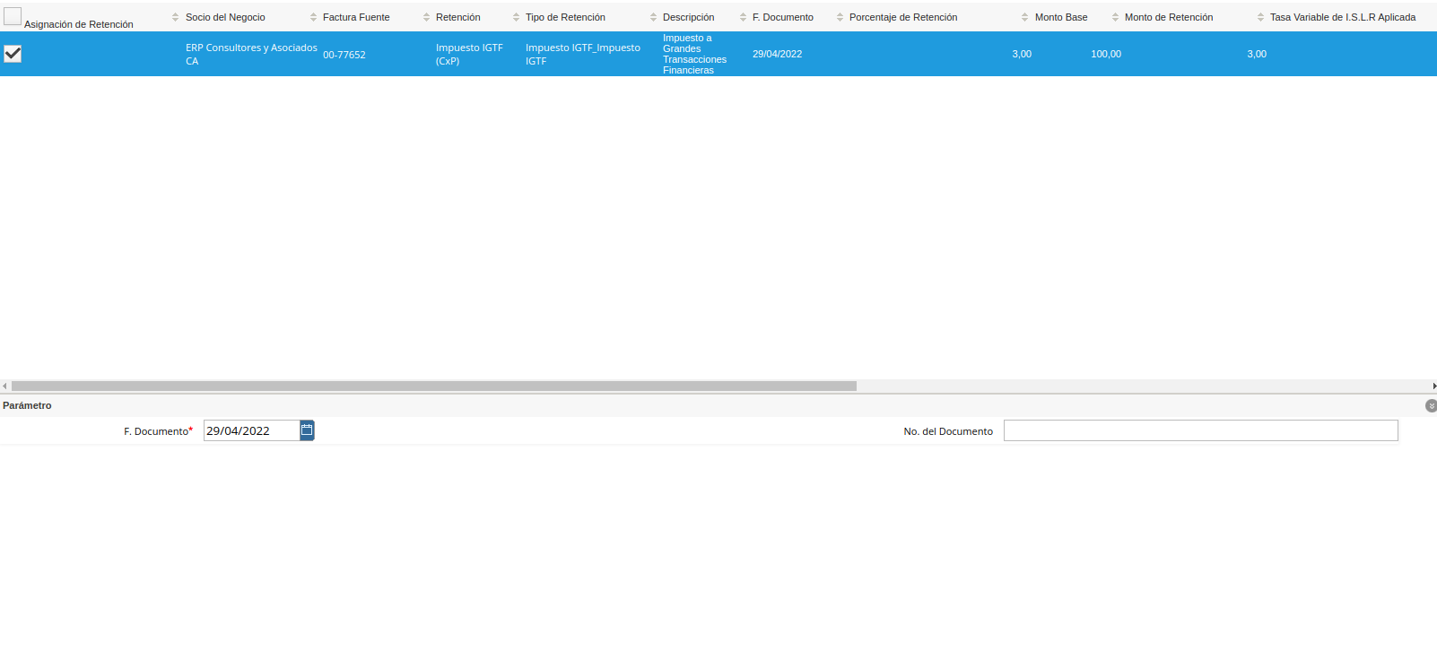Select the Impuesto IGTF (CxP) cell
Image resolution: width=1437 pixels, height=651 pixels.
pyautogui.click(x=469, y=54)
